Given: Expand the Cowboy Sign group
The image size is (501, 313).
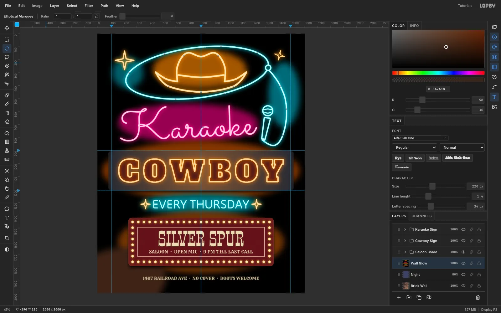Looking at the screenshot, I should pyautogui.click(x=405, y=241).
